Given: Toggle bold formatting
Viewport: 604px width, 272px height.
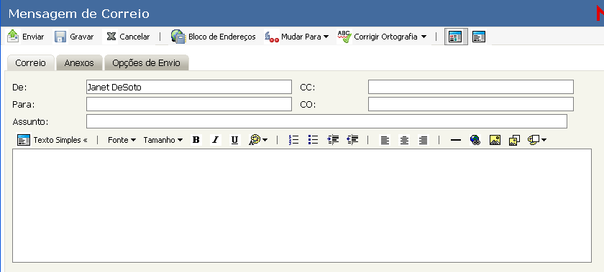Looking at the screenshot, I should click(196, 140).
